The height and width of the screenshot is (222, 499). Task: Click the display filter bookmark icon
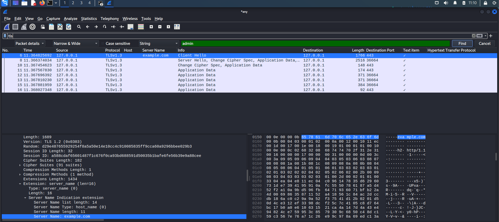click(5, 36)
